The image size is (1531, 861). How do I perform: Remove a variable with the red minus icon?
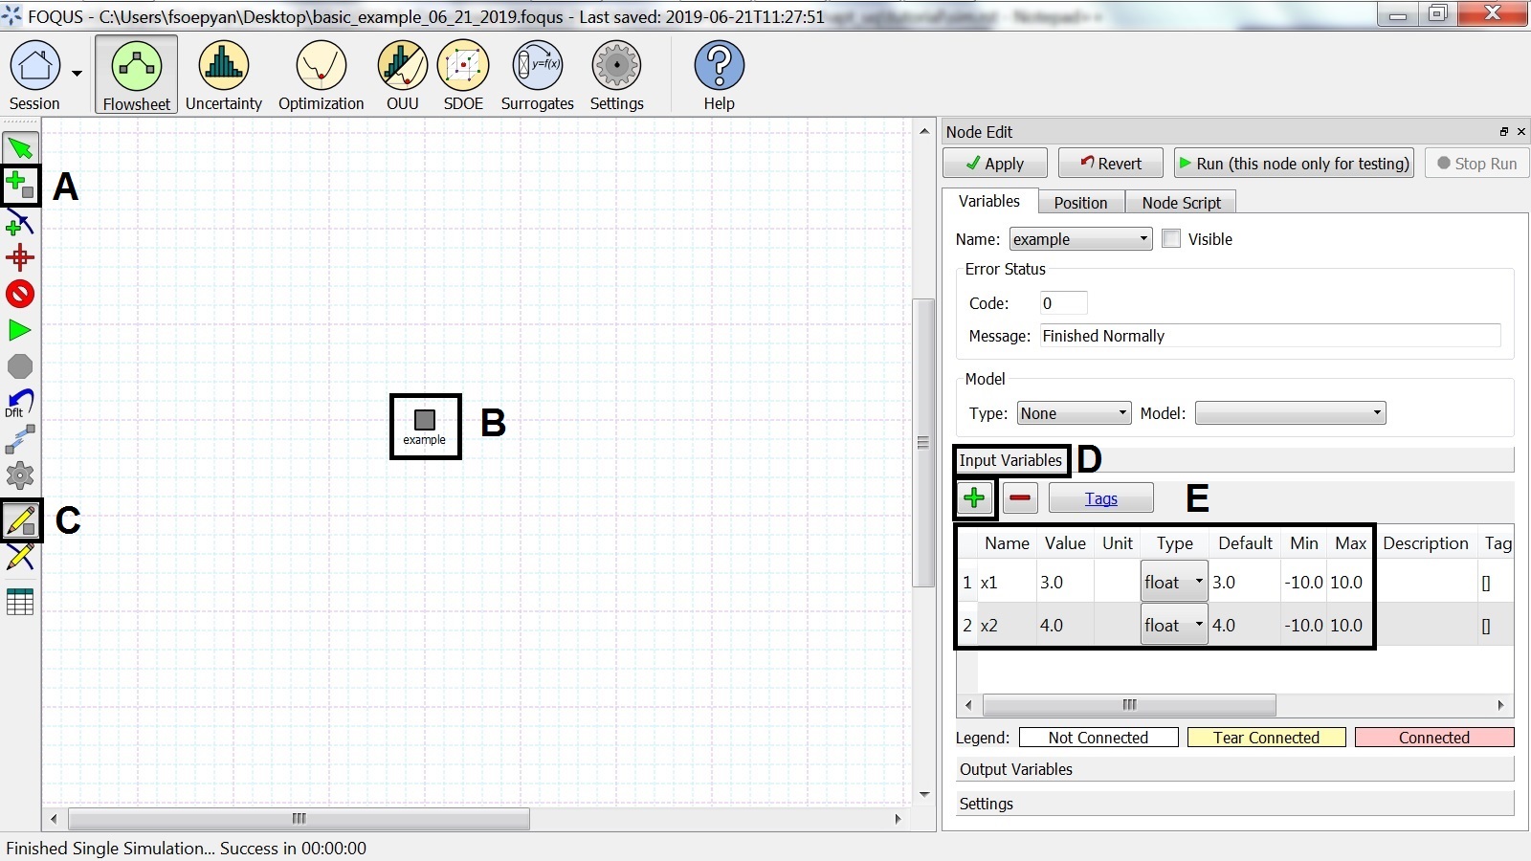point(1020,497)
